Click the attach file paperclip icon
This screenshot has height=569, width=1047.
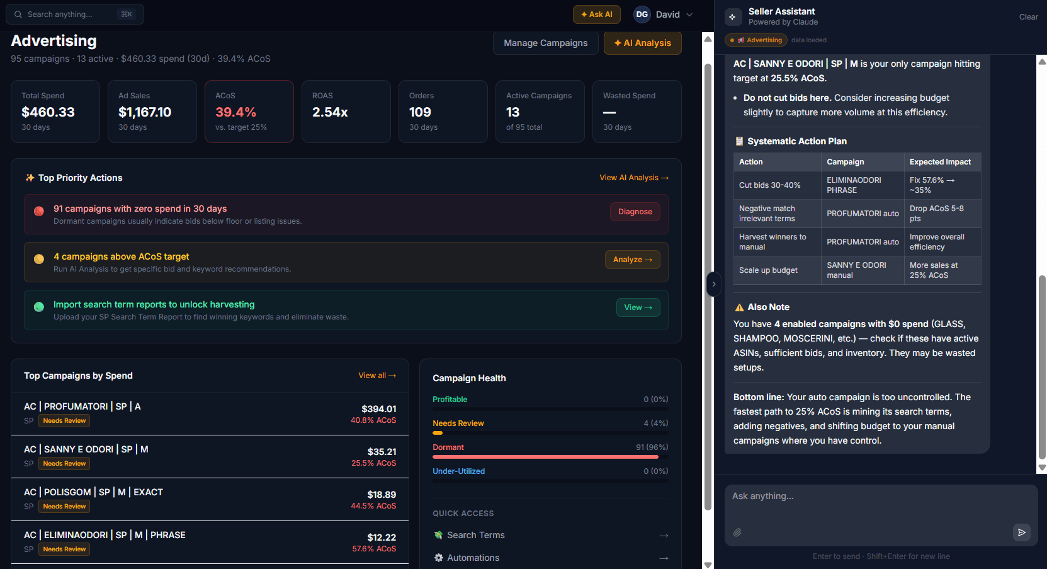(737, 532)
